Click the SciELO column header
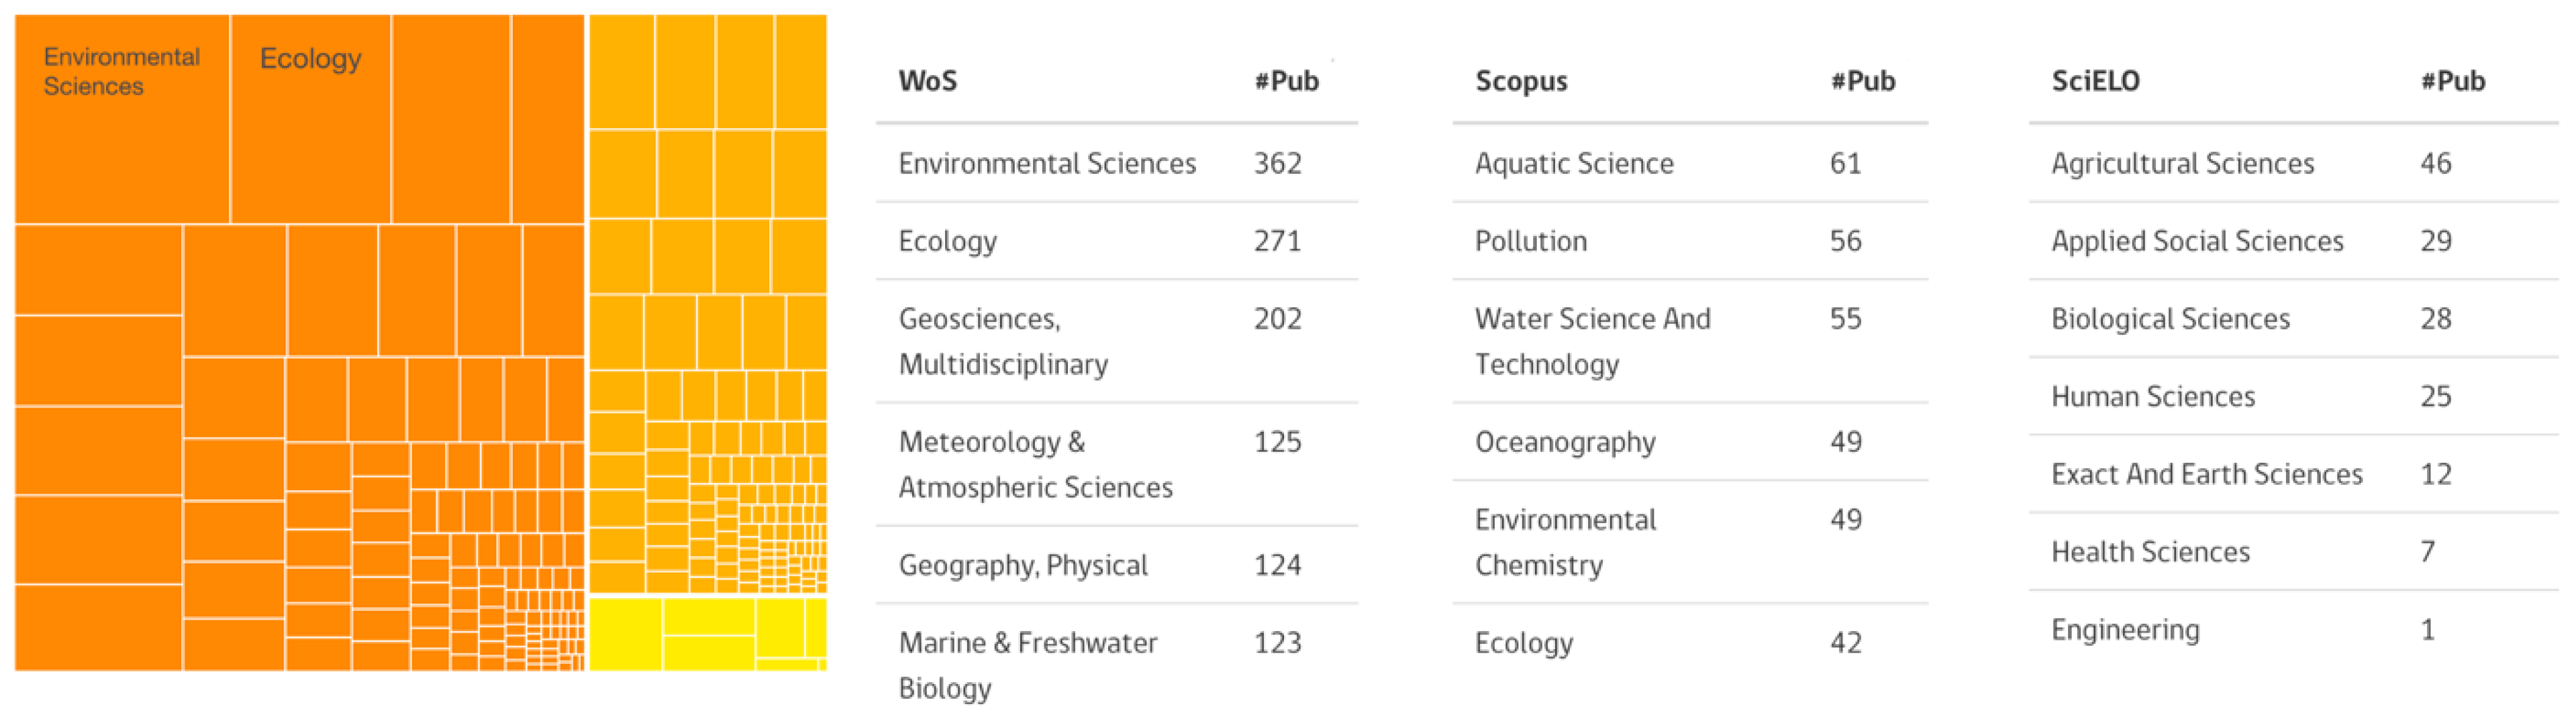Screen dimensions: 2576x727 pyautogui.click(x=2095, y=81)
